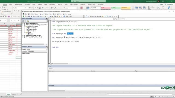Click the Undo icon in VBA toolbar
175x98 pixels.
pyautogui.click(x=41, y=16)
